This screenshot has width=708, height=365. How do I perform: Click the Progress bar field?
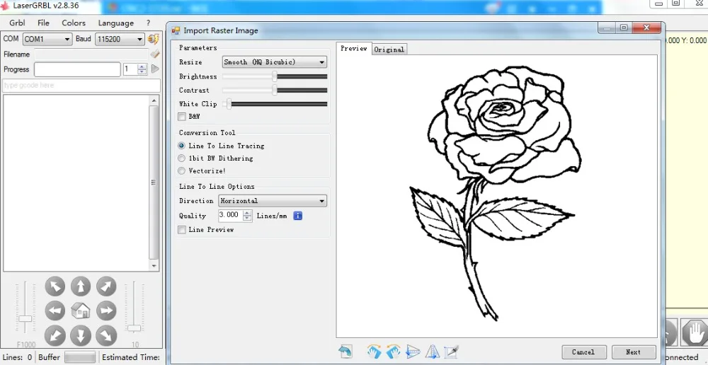[77, 69]
